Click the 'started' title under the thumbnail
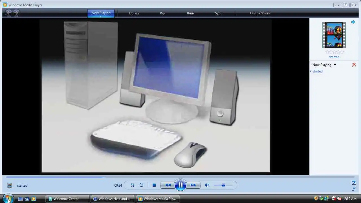This screenshot has height=203, width=361. (334, 57)
